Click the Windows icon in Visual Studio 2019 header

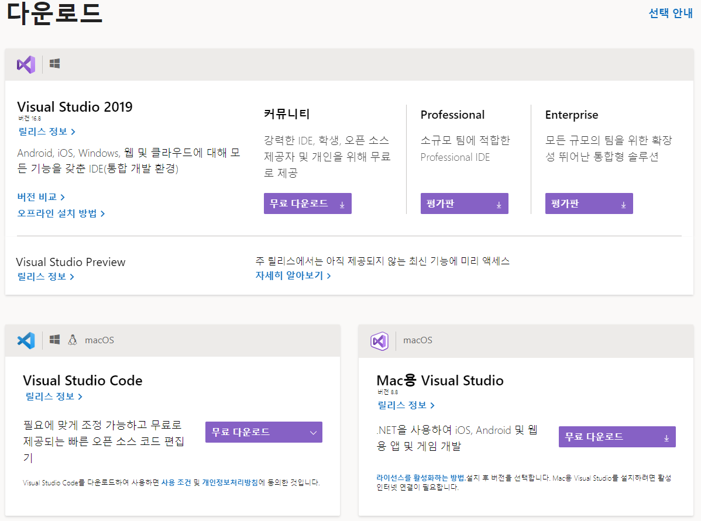coord(54,64)
